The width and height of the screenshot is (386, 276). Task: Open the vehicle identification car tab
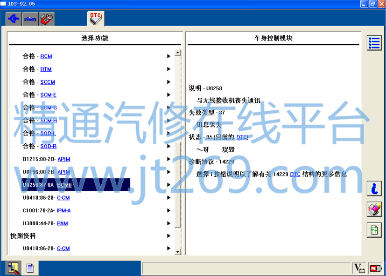30,19
